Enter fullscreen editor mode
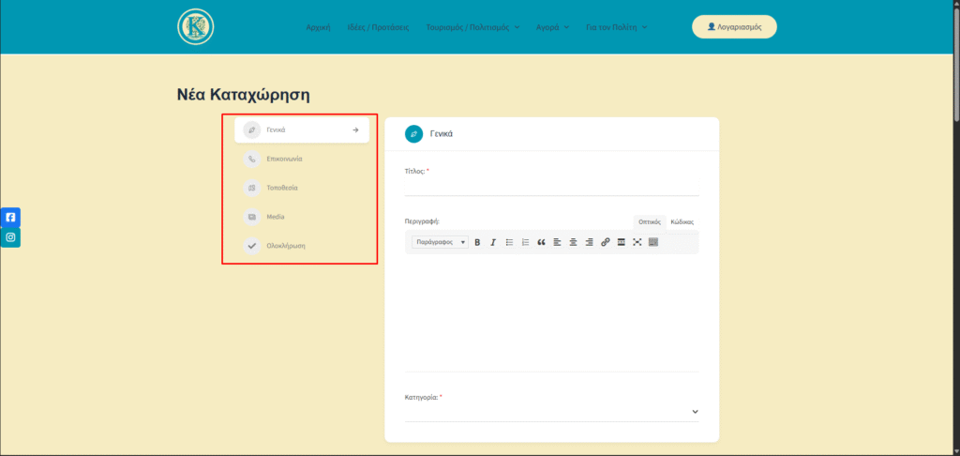This screenshot has height=456, width=960. 637,242
